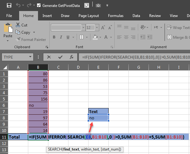The image size is (190, 154).
Task: Click Wrap Text button
Action: pos(178,28)
